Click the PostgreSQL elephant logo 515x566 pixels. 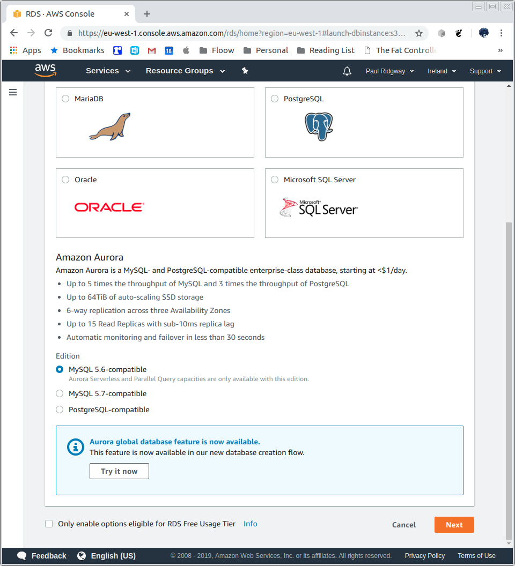(319, 126)
